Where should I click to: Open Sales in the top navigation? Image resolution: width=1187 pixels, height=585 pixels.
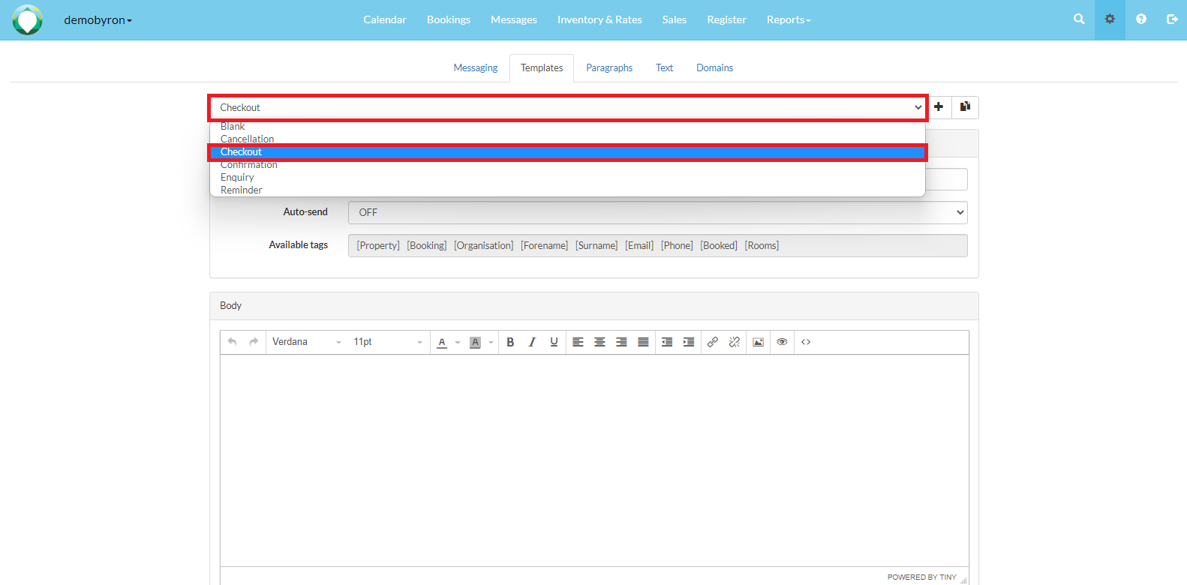[675, 19]
